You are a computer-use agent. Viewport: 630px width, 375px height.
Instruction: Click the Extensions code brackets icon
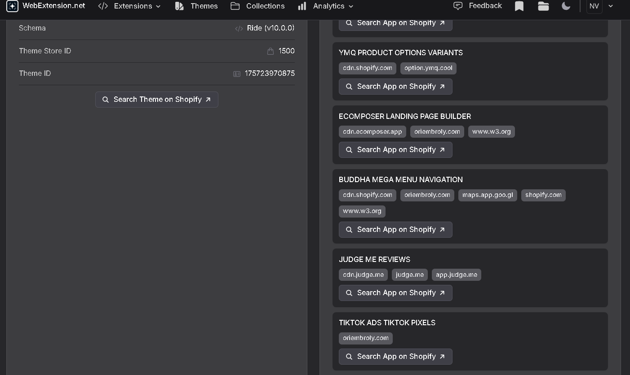103,6
